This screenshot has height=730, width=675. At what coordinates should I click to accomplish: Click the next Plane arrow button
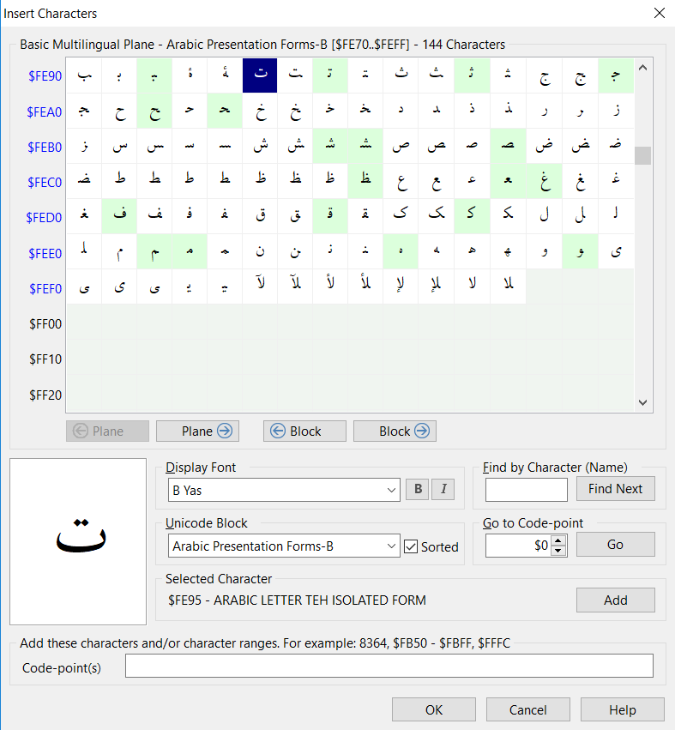point(197,431)
